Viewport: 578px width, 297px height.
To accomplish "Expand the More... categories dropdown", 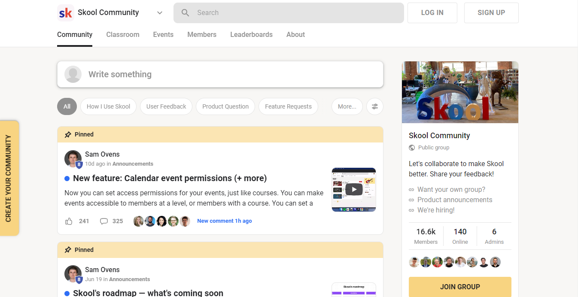I will (347, 106).
